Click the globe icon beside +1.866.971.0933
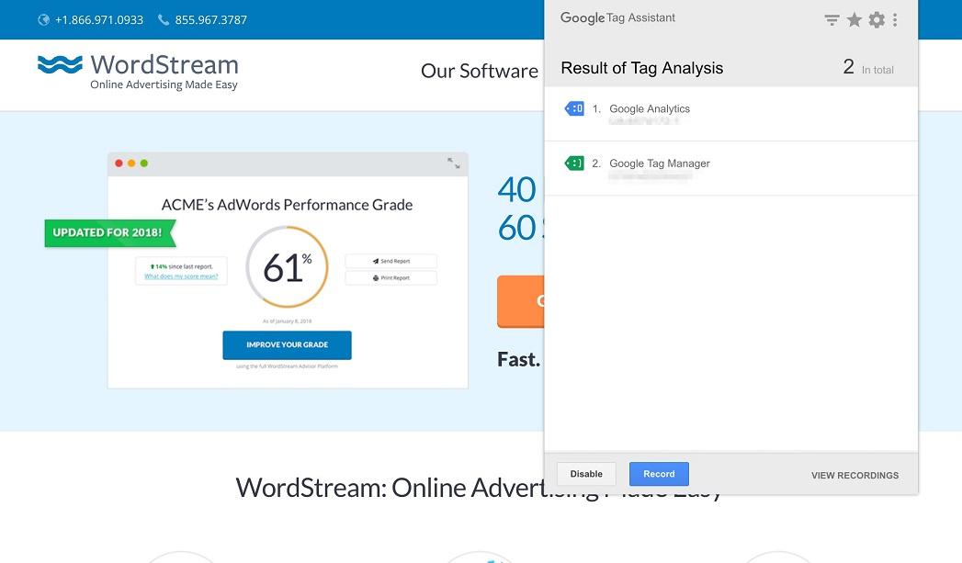 pyautogui.click(x=43, y=19)
